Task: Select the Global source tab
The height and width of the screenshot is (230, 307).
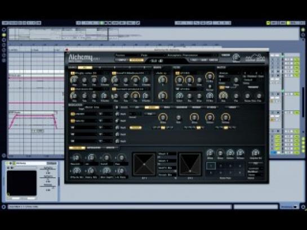Action: [x=85, y=67]
